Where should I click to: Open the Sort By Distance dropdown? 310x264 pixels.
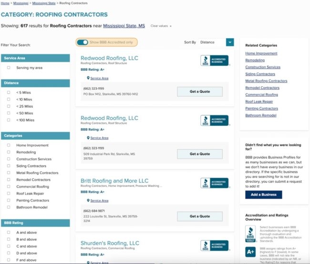(212, 42)
